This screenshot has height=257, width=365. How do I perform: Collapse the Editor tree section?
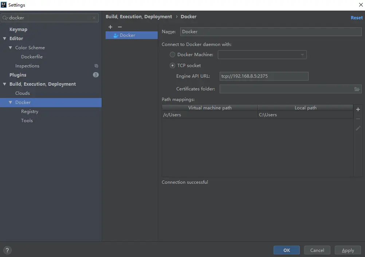pos(5,38)
